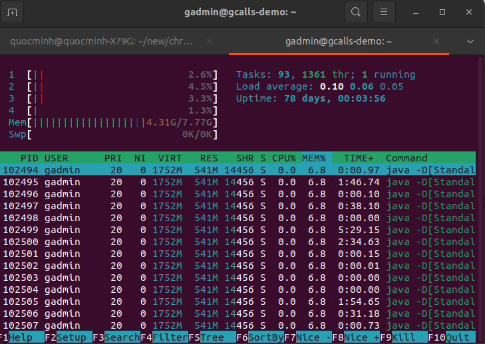
Task: Open the terminal search magnifier icon
Action: click(x=356, y=12)
